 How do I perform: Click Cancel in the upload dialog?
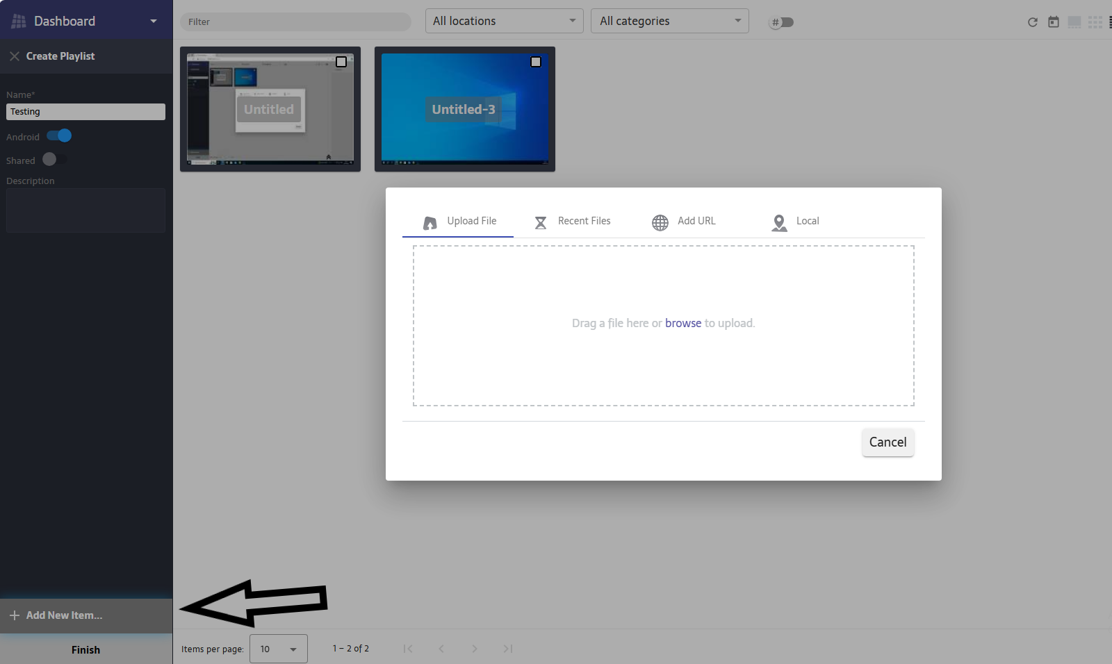888,442
